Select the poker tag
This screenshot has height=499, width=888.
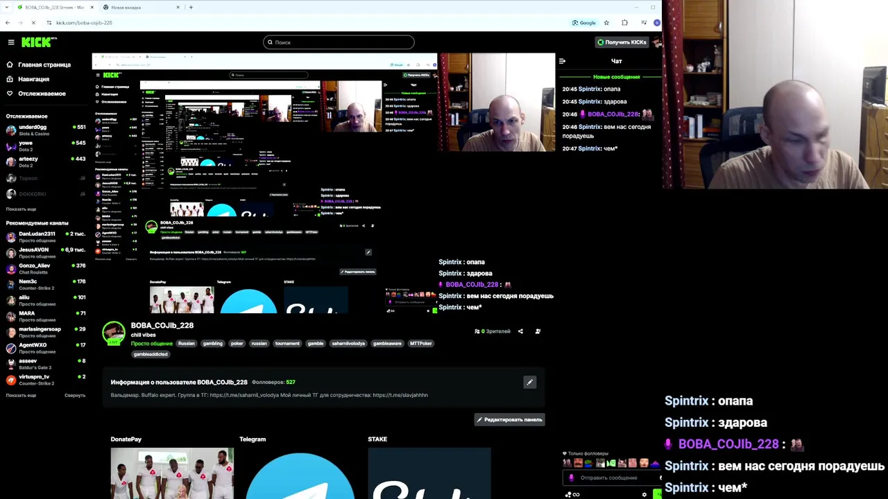pos(237,344)
